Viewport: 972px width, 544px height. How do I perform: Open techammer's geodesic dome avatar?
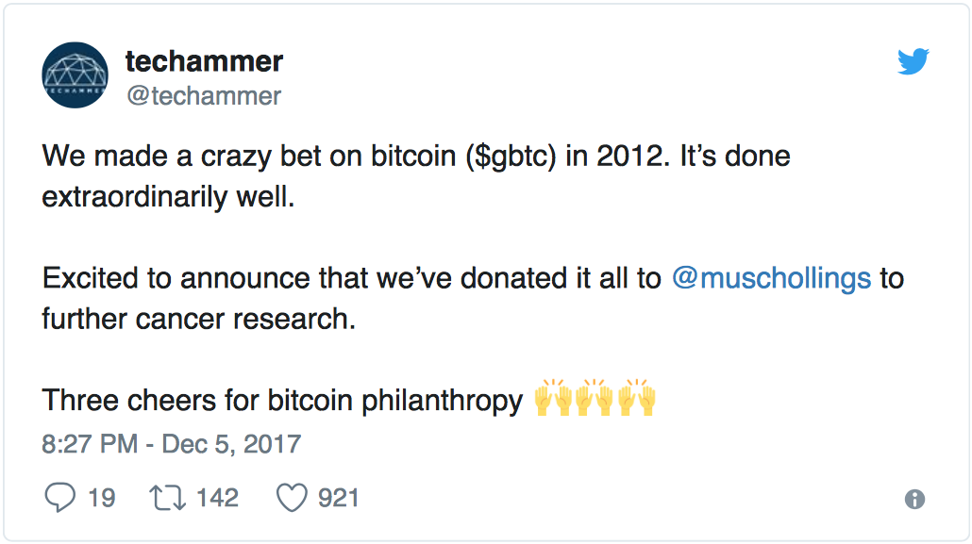click(75, 75)
